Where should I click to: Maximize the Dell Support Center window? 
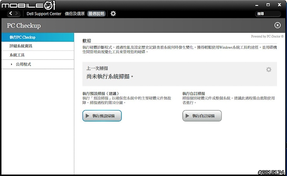tap(268, 5)
